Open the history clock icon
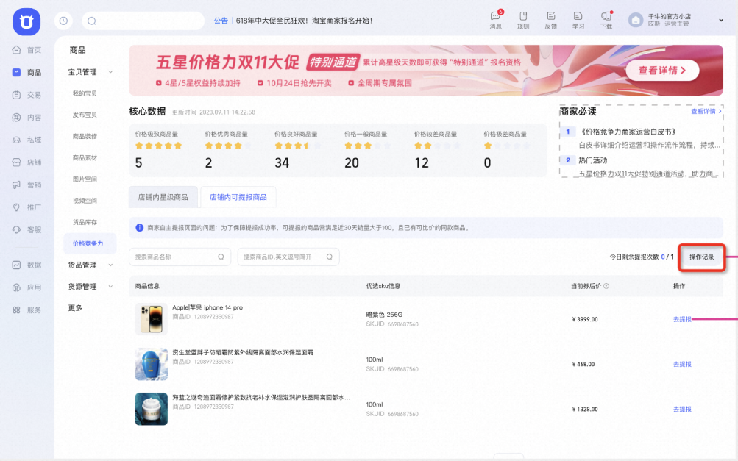Screen dimensions: 738x461 click(x=63, y=21)
